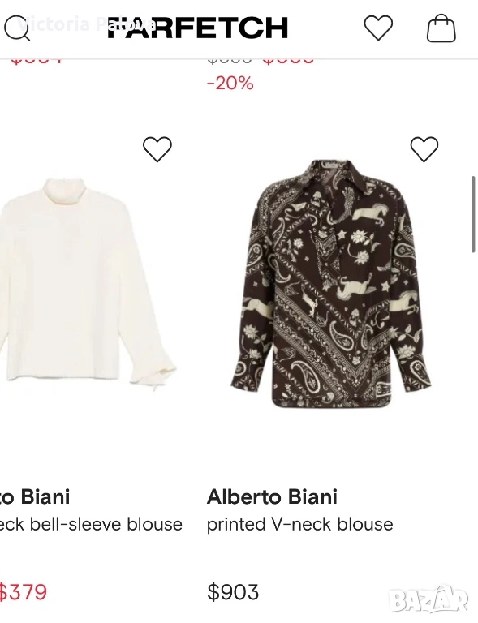Open the white bell-sleeve blouse image
This screenshot has width=478, height=623.
tap(88, 284)
